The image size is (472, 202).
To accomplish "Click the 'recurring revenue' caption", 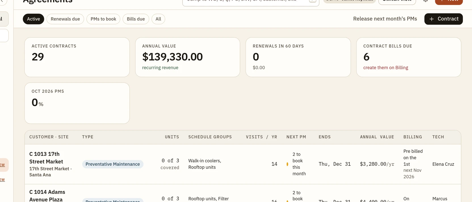I will pyautogui.click(x=160, y=68).
